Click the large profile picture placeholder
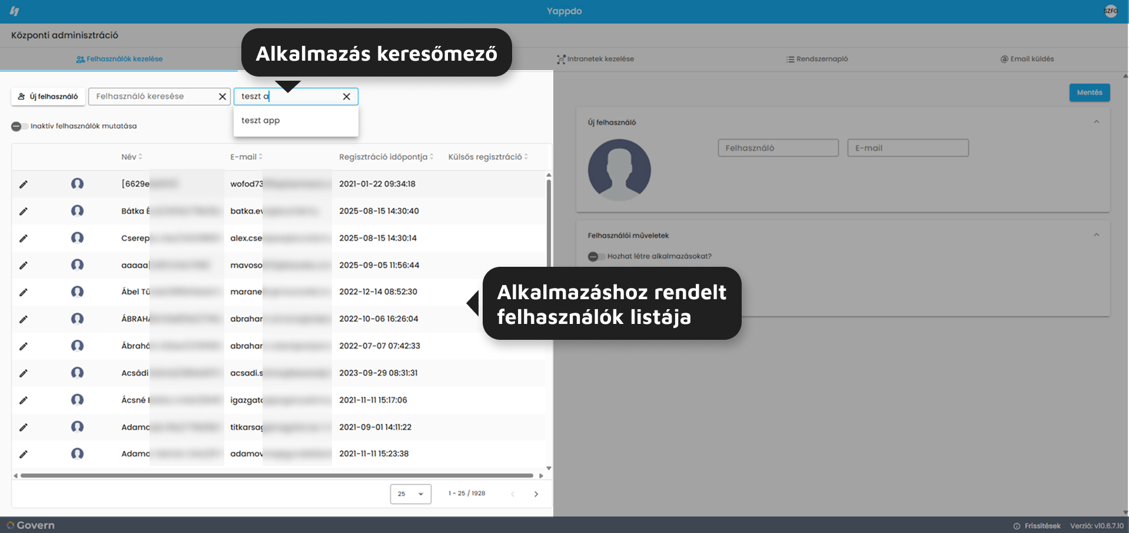The height and width of the screenshot is (533, 1129). point(619,170)
